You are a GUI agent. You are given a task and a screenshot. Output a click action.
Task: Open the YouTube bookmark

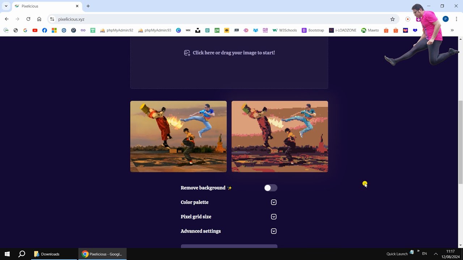pos(35,30)
